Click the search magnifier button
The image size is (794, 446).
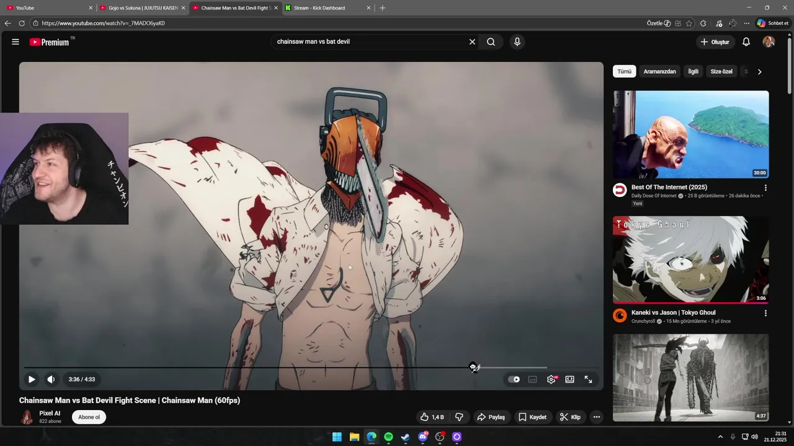click(491, 42)
